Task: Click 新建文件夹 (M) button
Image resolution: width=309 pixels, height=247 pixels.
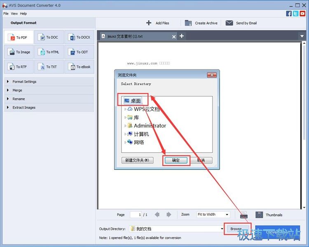Action: click(137, 160)
